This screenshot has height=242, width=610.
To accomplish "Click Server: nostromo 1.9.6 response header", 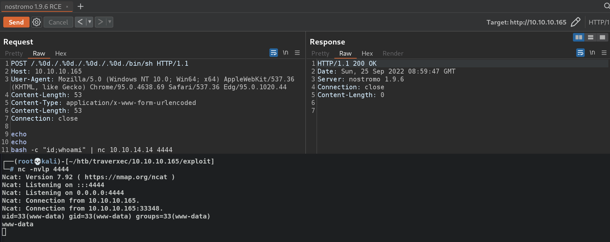I will tap(361, 79).
